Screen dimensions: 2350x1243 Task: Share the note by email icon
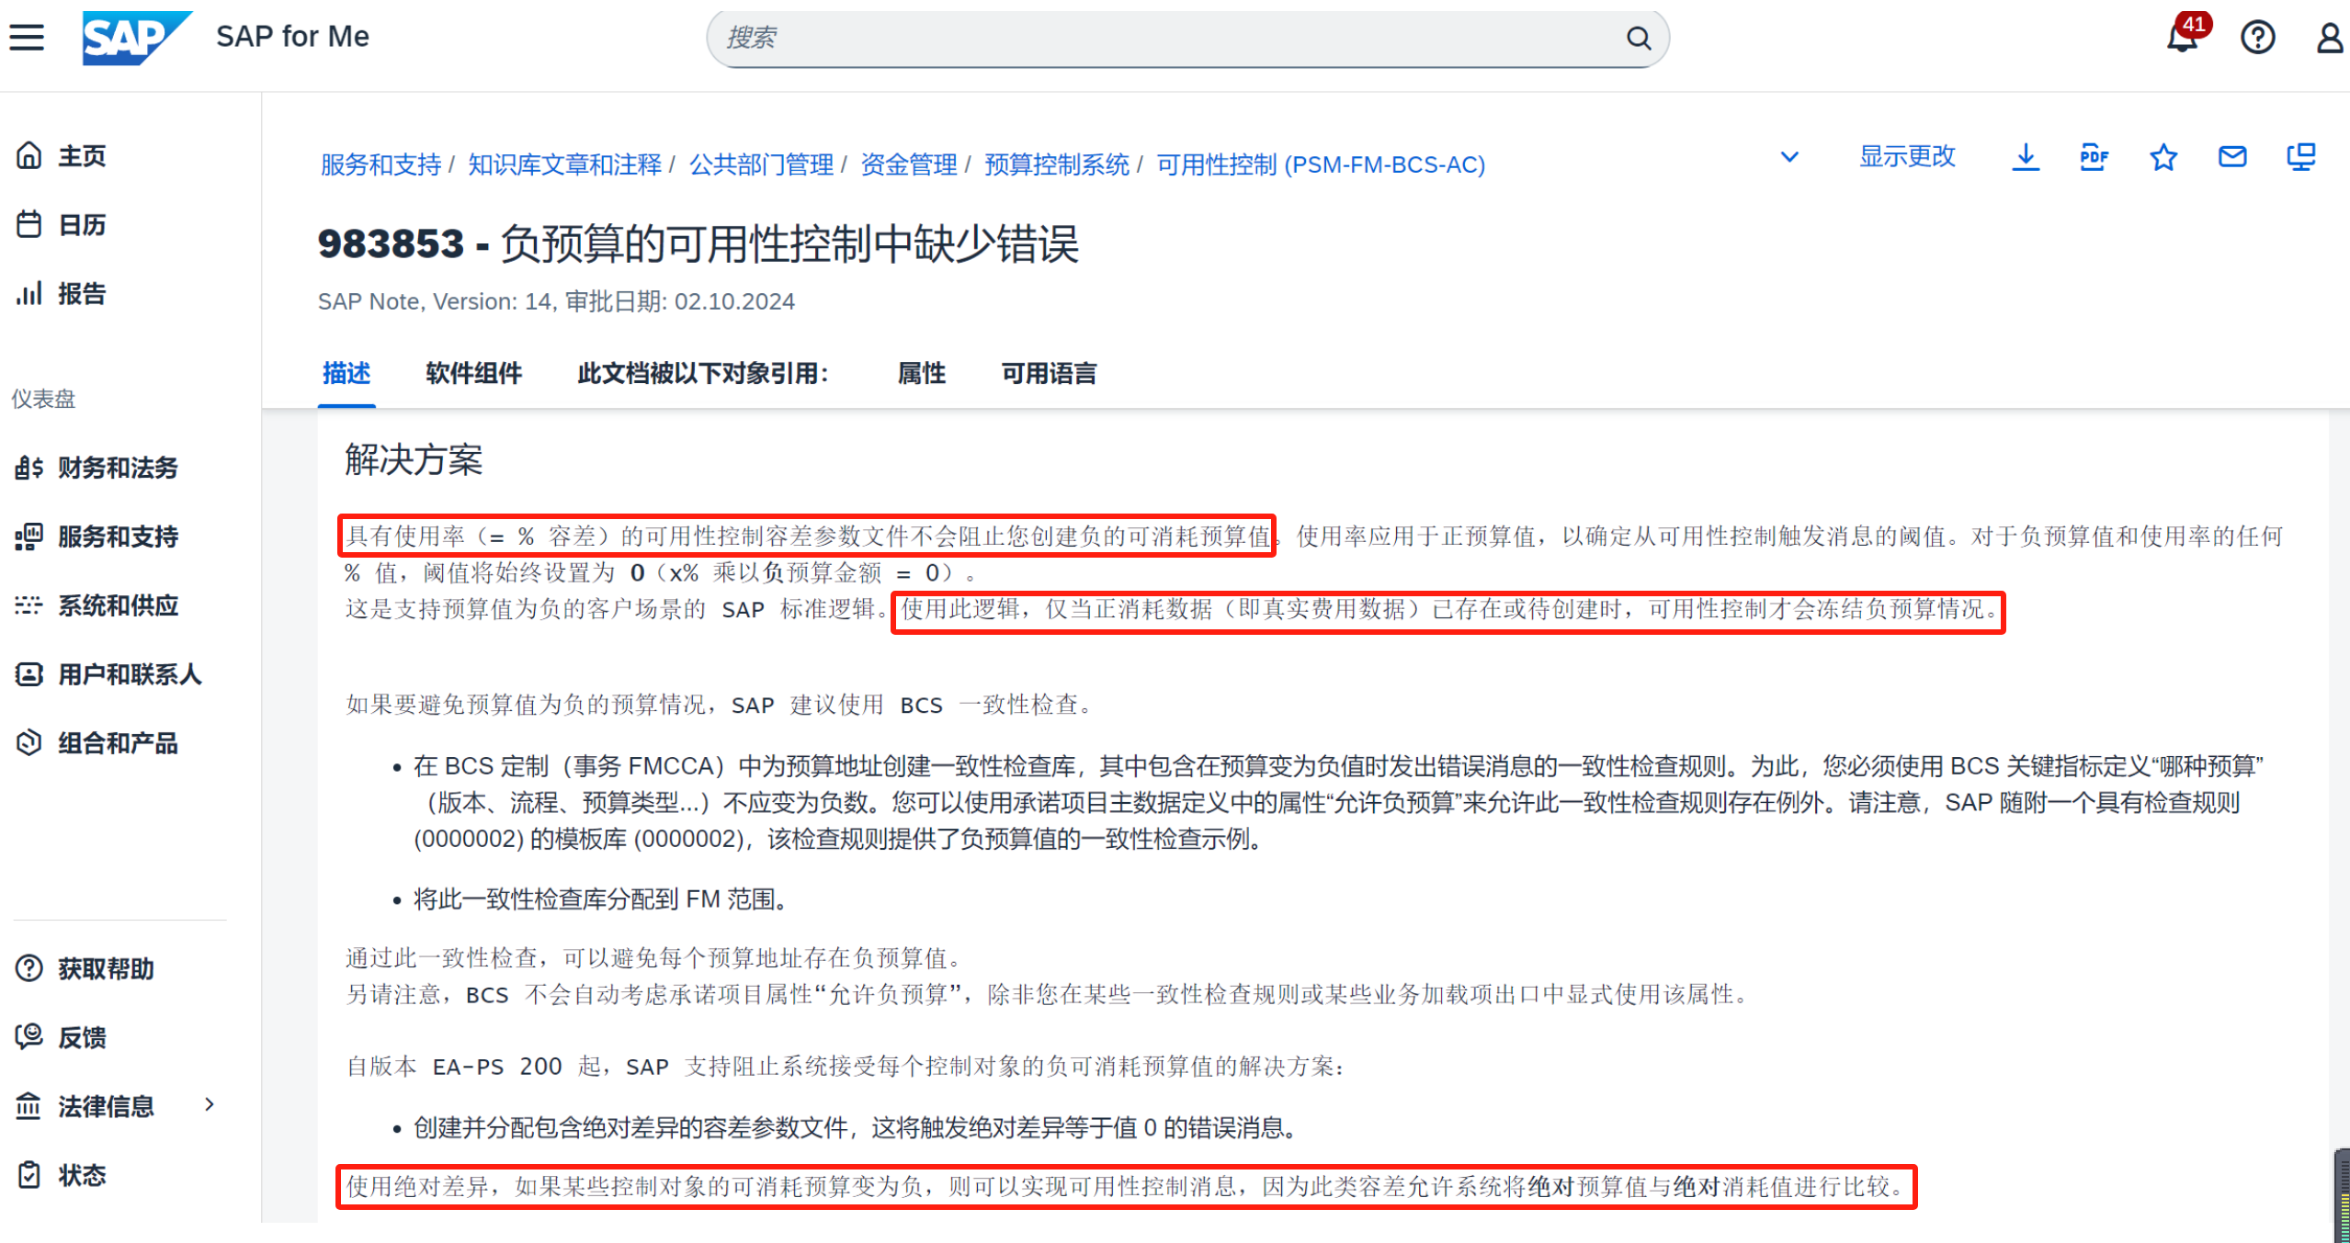tap(2231, 157)
